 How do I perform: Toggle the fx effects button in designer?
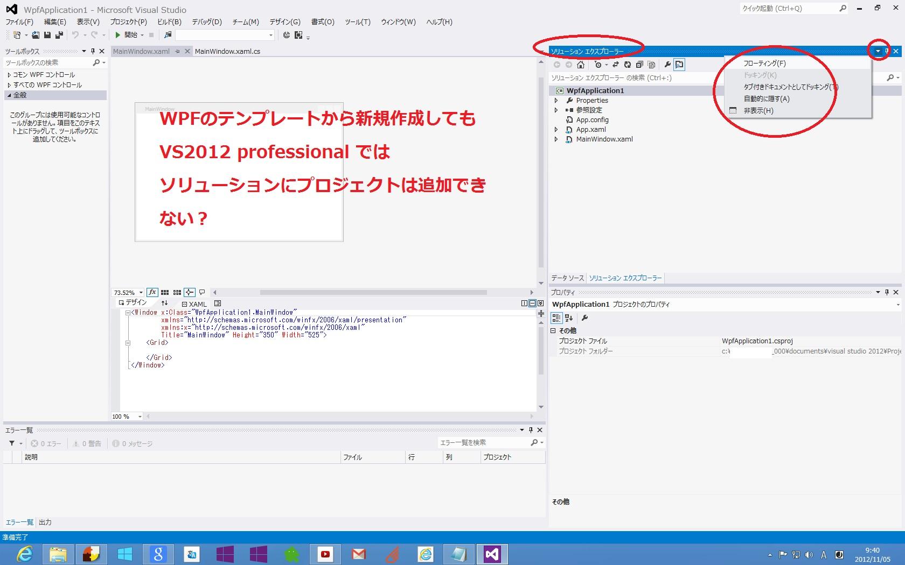[152, 292]
